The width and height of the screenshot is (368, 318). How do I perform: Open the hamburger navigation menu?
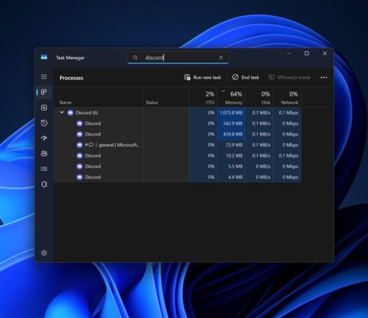coord(43,77)
